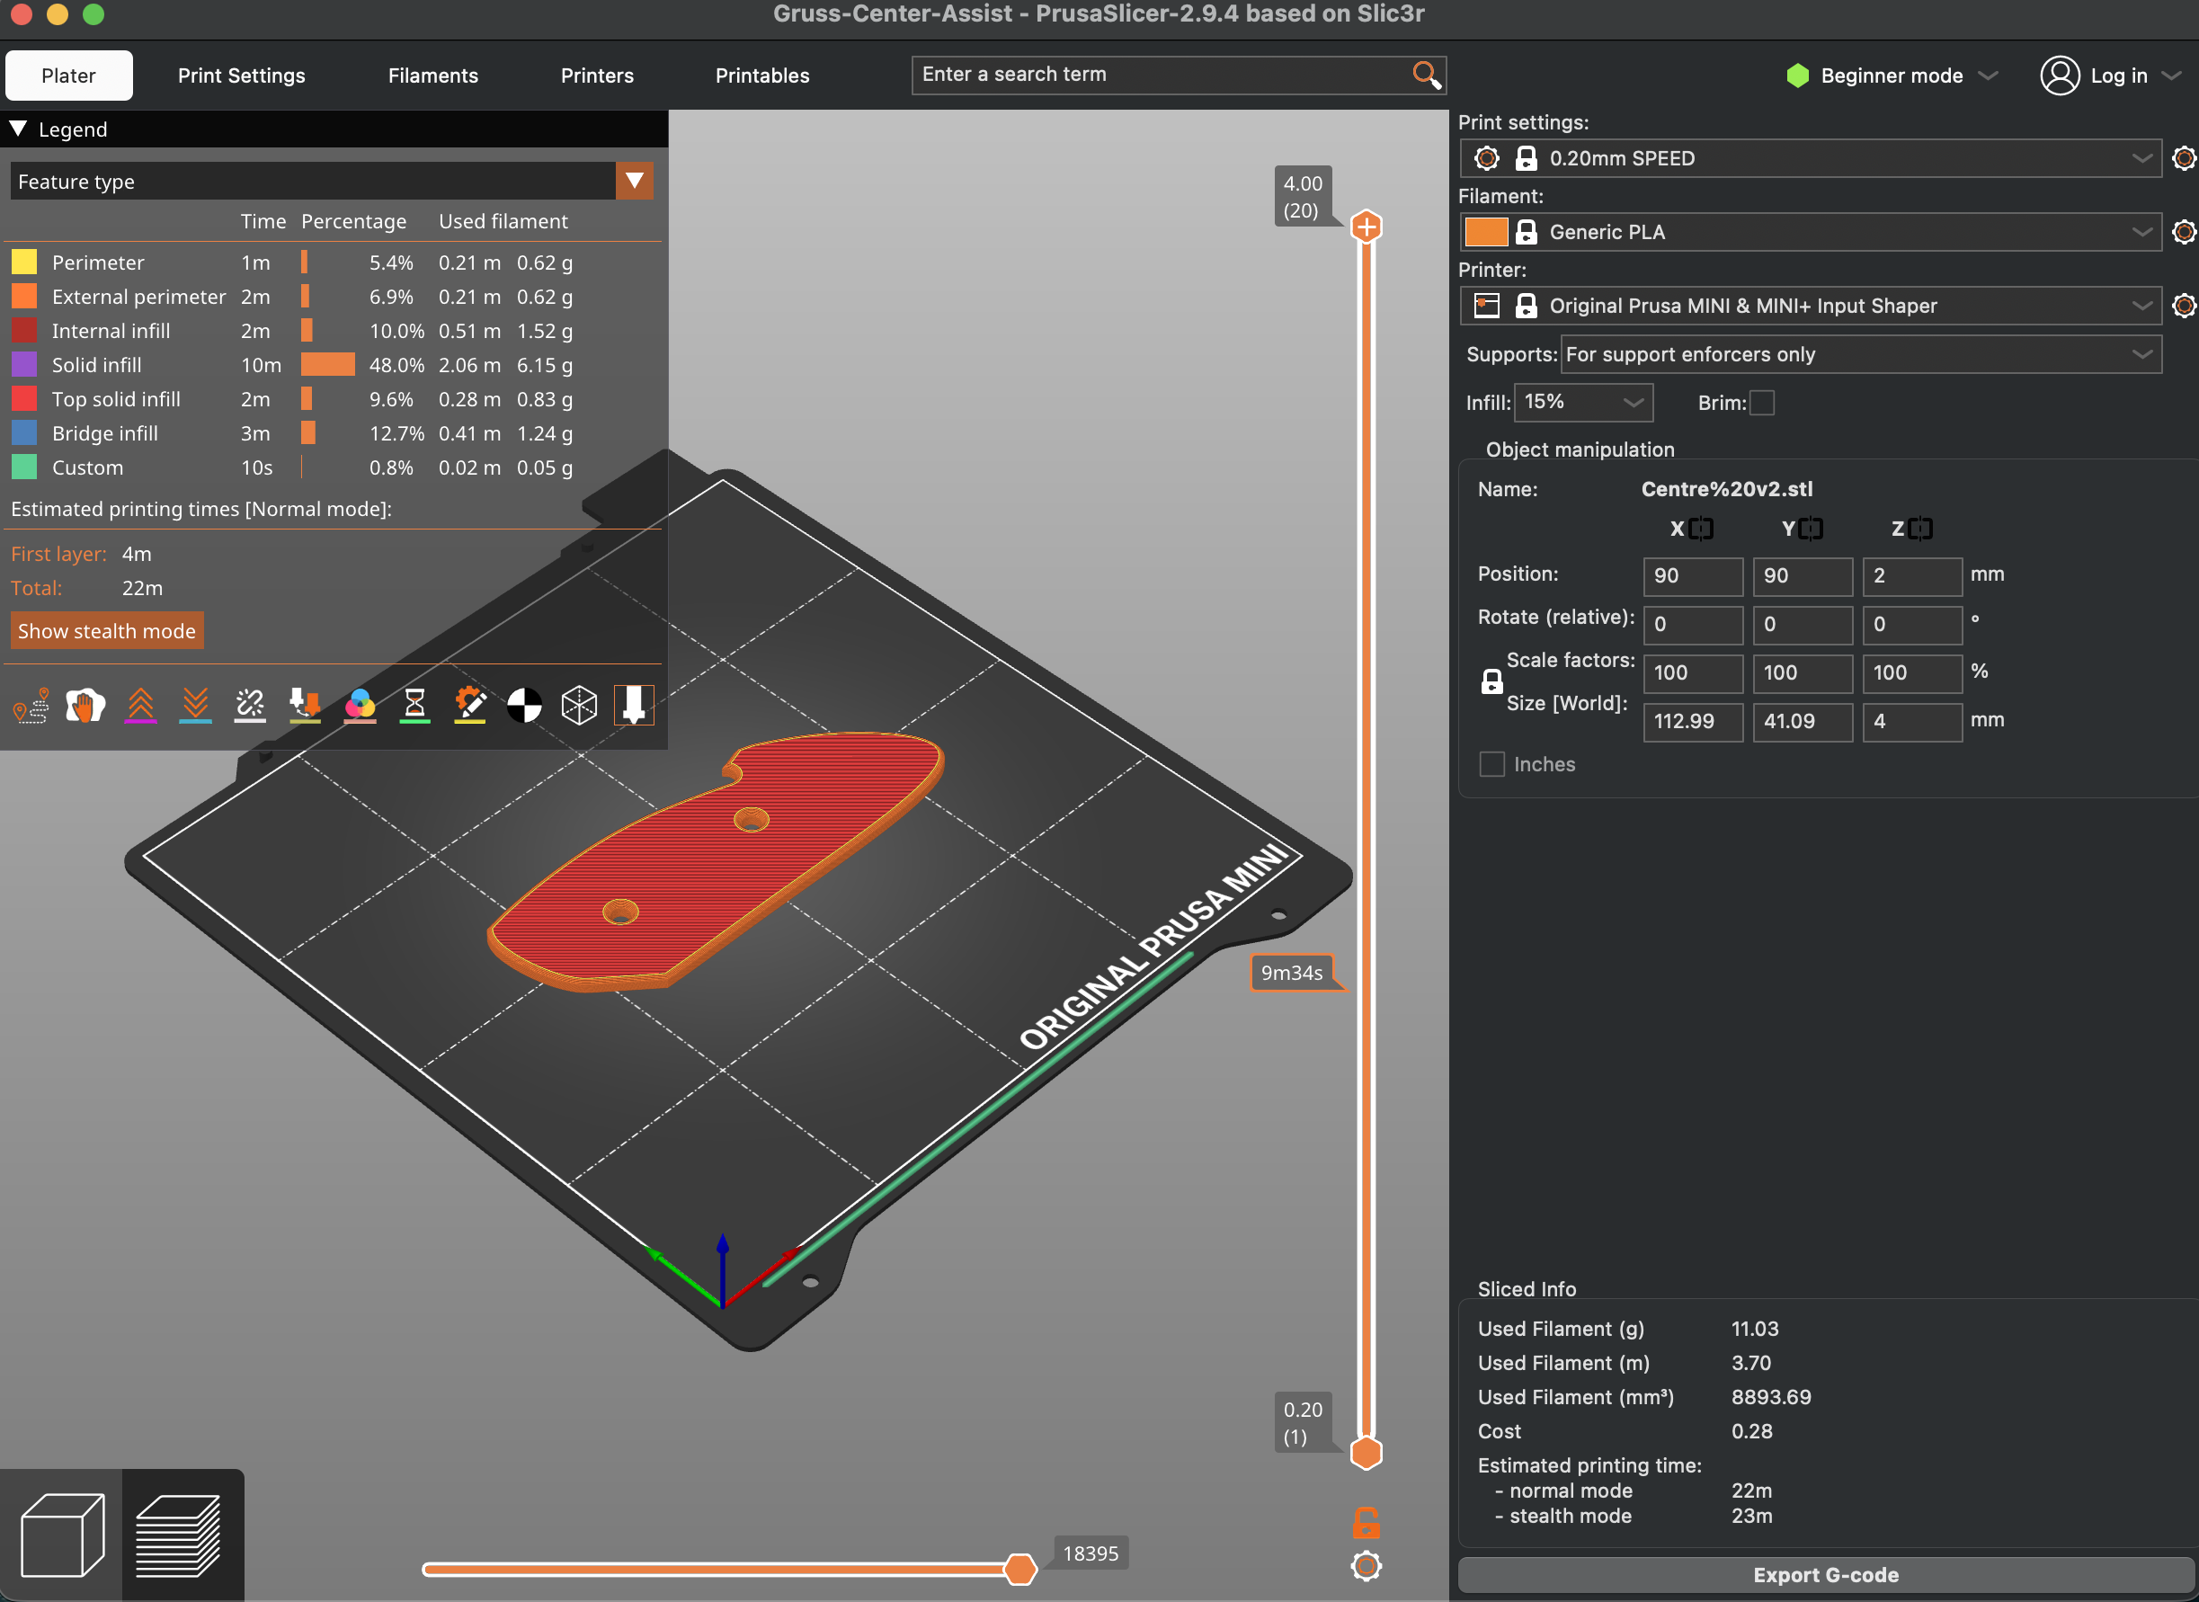This screenshot has width=2199, height=1602.
Task: Check the Inches checkbox
Action: [x=1491, y=764]
